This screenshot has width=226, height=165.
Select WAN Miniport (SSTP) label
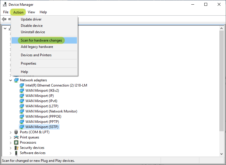(42, 127)
